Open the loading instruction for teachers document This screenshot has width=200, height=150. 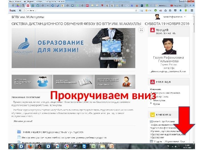[64, 137]
